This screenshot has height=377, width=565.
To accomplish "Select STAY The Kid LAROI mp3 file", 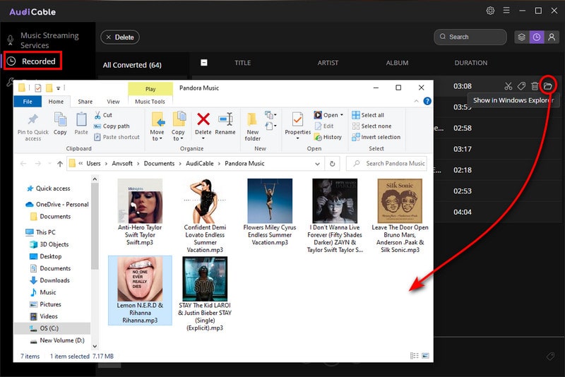I will coord(205,294).
